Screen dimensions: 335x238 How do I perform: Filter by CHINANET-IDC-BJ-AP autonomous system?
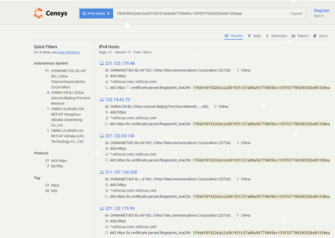coord(68,79)
